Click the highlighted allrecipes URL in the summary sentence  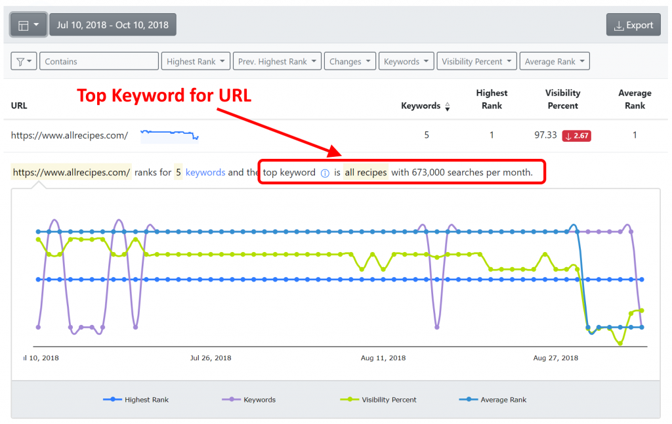pos(71,173)
